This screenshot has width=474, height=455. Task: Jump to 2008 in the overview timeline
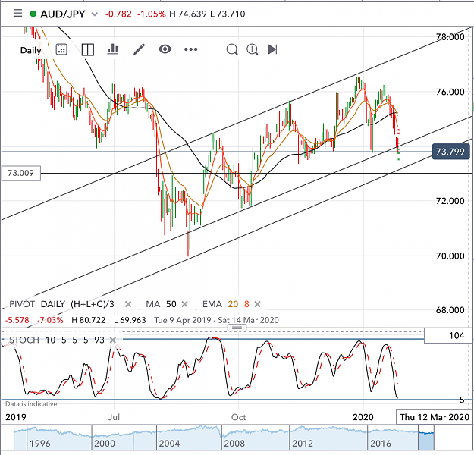[x=234, y=444]
